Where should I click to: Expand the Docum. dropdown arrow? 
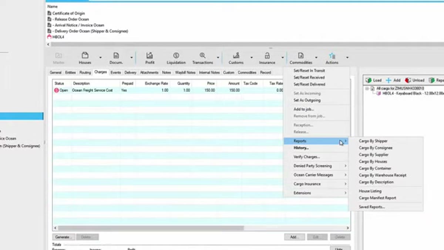coord(131,57)
